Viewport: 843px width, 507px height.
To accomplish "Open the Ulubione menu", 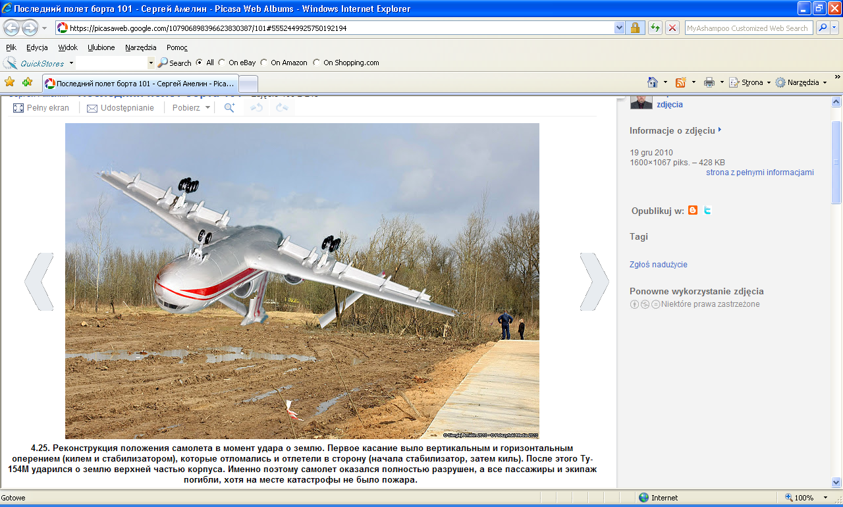I will click(101, 47).
